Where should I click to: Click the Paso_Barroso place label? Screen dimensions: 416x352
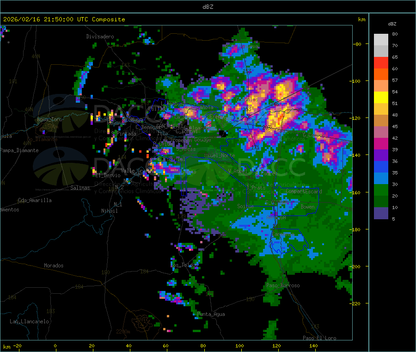(x=283, y=286)
